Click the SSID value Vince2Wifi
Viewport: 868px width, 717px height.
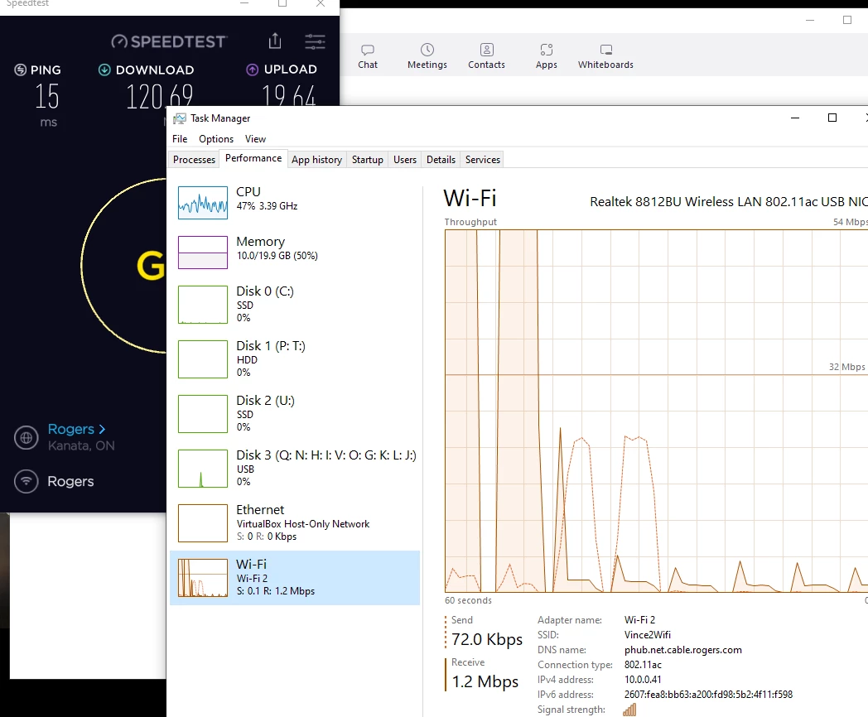(647, 634)
